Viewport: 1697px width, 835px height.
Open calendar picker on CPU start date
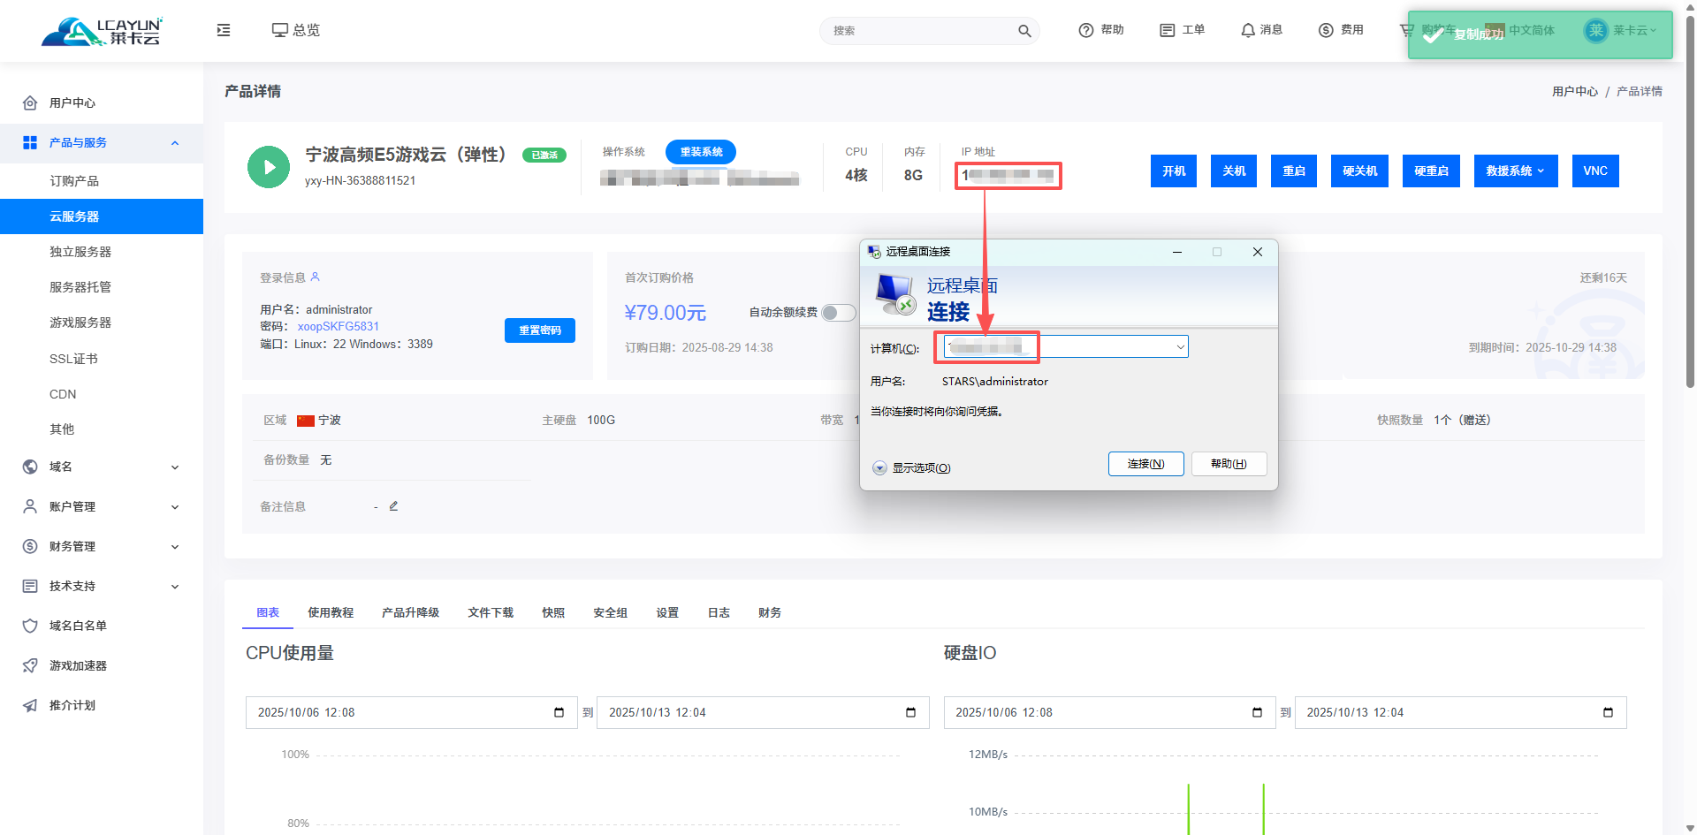click(559, 713)
